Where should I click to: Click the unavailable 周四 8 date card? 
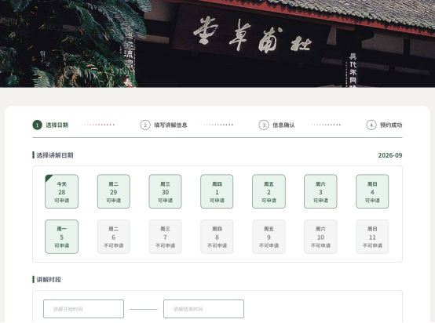pos(217,237)
